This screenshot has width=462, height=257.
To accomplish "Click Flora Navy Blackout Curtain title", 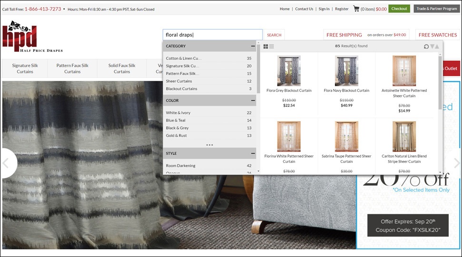I will tap(346, 91).
